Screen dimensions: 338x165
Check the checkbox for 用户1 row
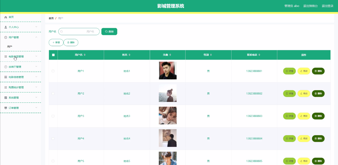[x=53, y=71]
